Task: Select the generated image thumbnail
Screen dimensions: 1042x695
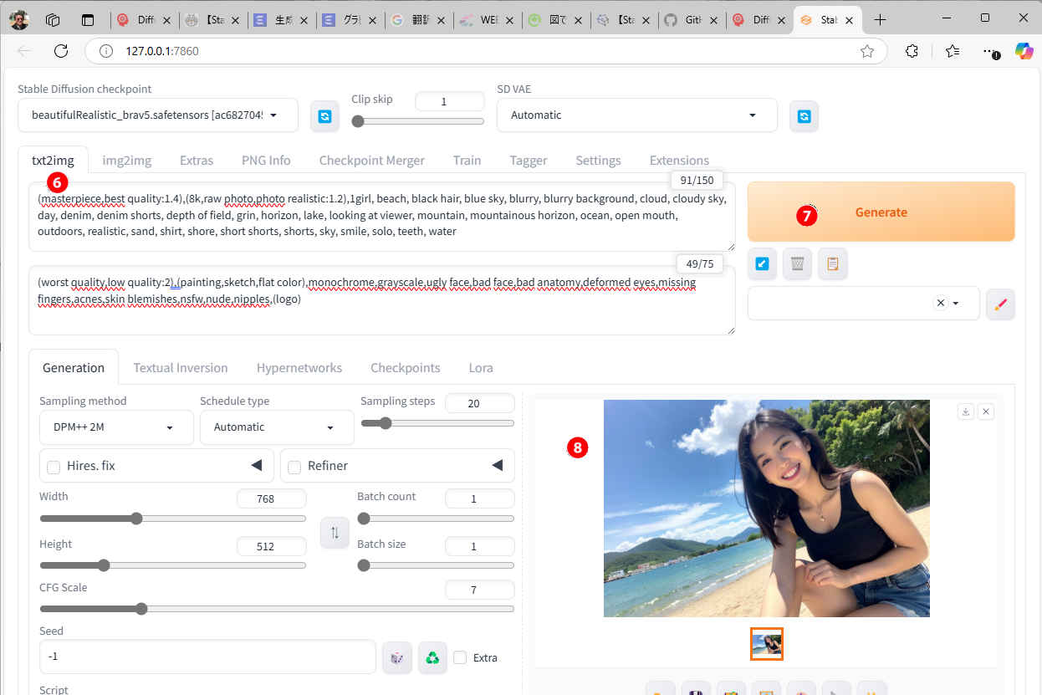Action: [x=767, y=644]
